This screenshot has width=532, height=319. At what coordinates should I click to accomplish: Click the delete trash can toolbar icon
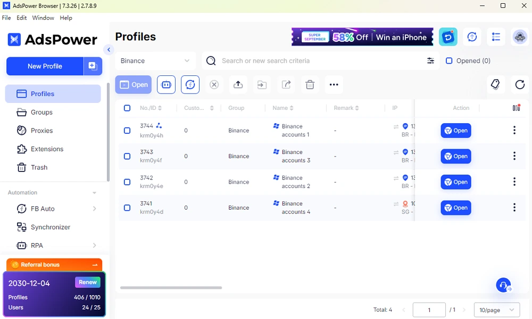pos(310,85)
